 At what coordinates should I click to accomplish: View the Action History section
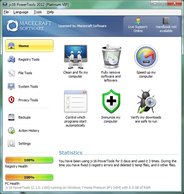[29, 131]
